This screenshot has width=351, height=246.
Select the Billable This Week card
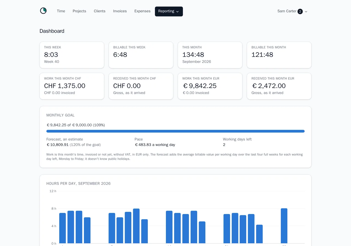coord(141,55)
